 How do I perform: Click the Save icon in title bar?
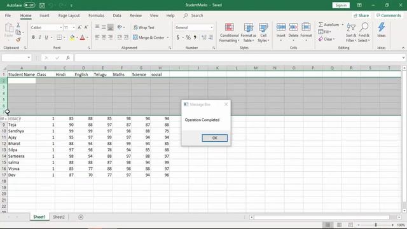[x=42, y=5]
